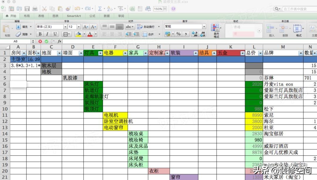Create a new workbook
317x180 pixels.
pos(4,8)
